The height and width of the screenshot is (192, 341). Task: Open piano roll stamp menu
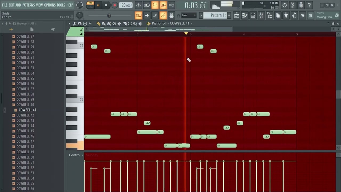tap(85, 23)
